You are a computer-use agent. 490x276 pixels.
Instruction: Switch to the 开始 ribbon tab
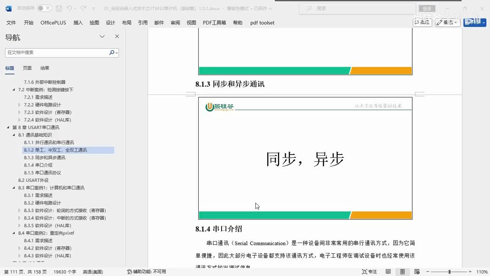pyautogui.click(x=28, y=23)
